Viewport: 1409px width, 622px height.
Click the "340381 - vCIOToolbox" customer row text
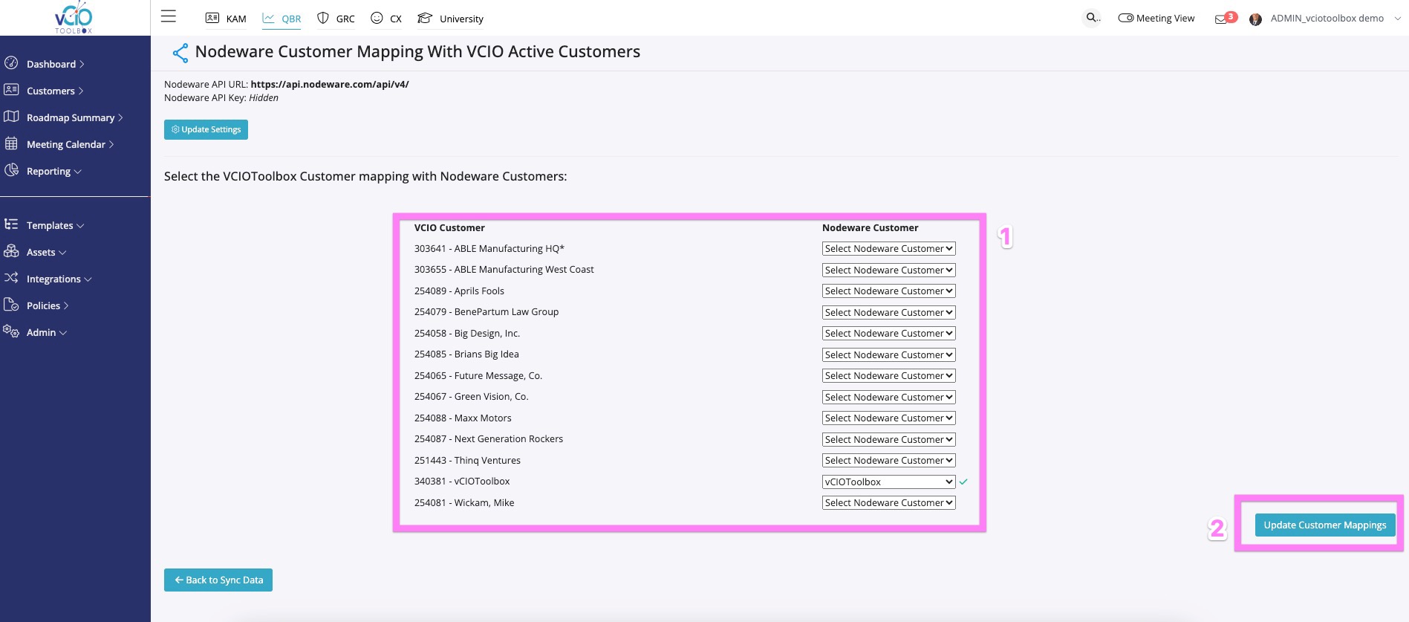[x=462, y=482]
